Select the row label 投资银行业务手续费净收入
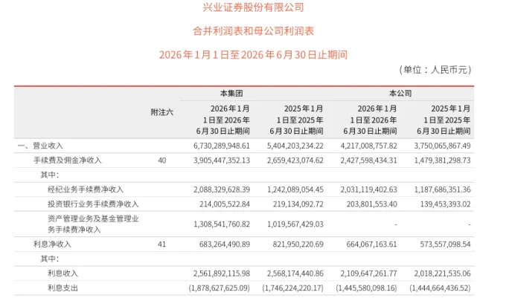515x298 pixels. click(x=93, y=204)
